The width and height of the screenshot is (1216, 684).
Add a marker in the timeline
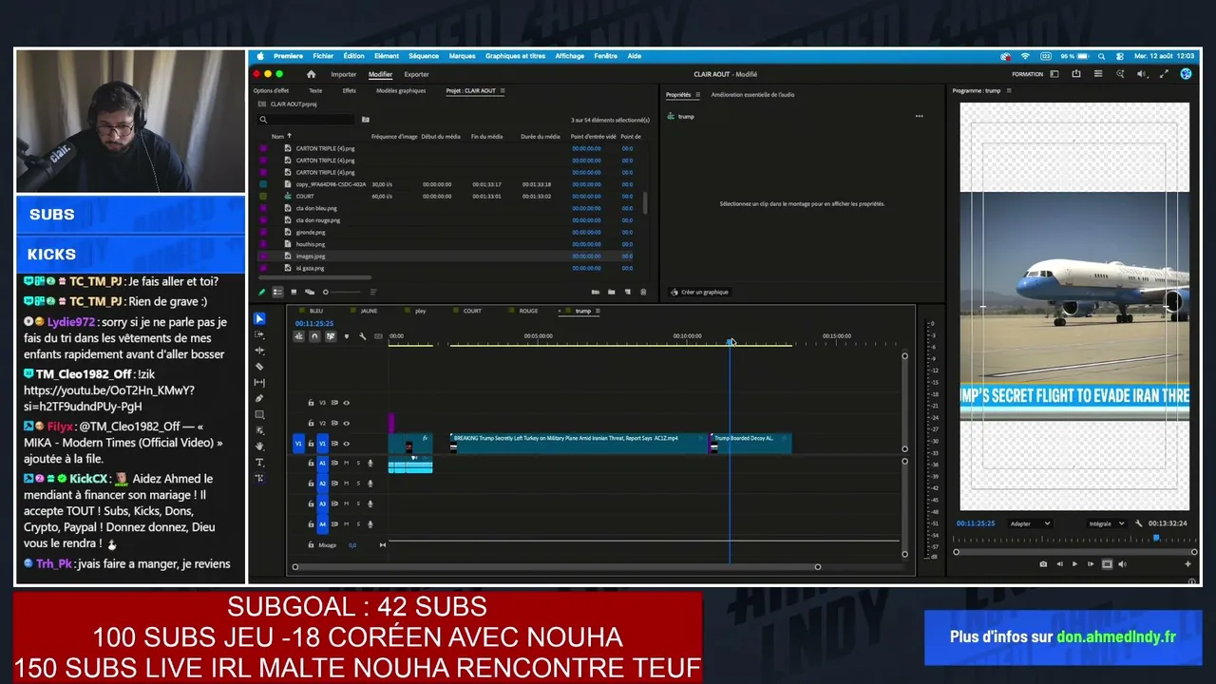click(x=346, y=336)
